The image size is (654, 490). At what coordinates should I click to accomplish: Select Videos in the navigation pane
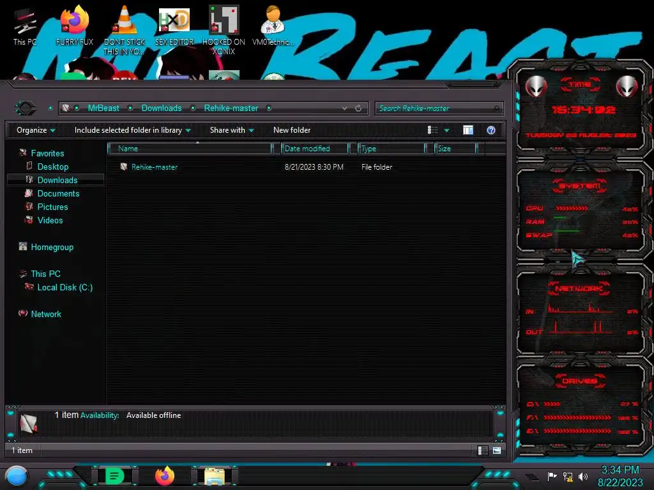[x=50, y=220]
